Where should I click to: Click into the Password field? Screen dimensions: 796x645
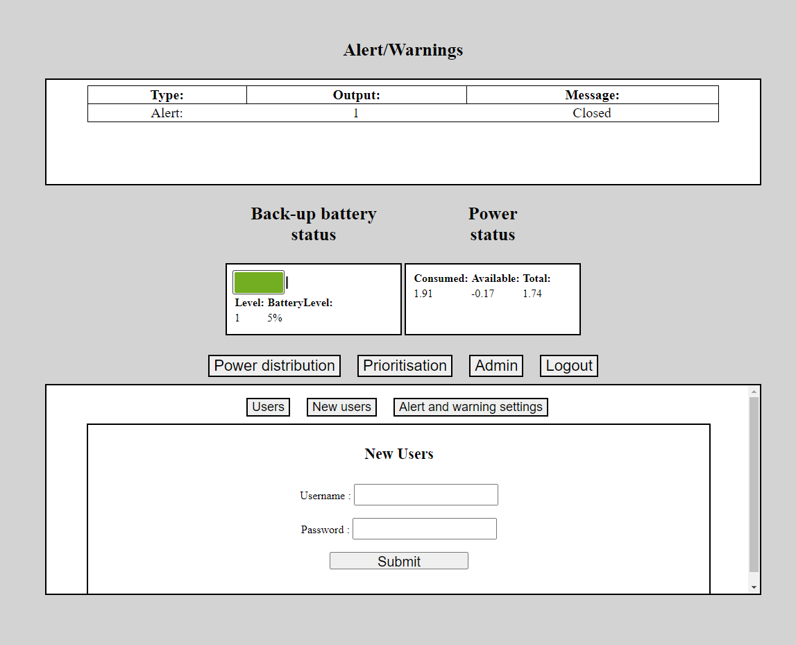425,529
